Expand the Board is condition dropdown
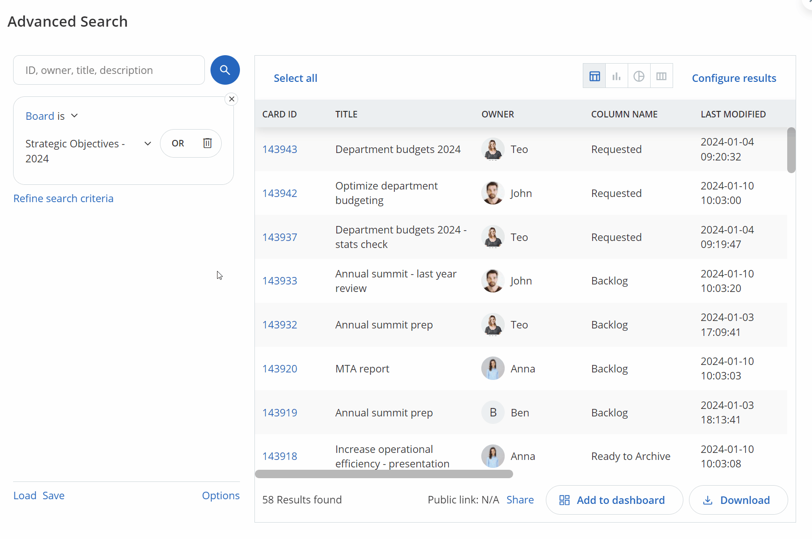 (x=74, y=116)
